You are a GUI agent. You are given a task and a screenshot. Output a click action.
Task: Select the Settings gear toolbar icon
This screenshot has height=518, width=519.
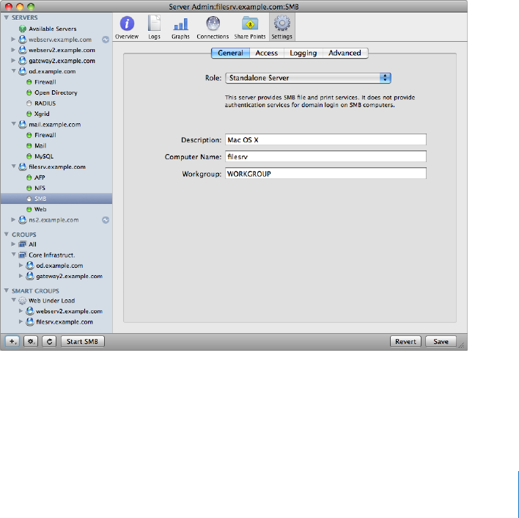(x=281, y=27)
